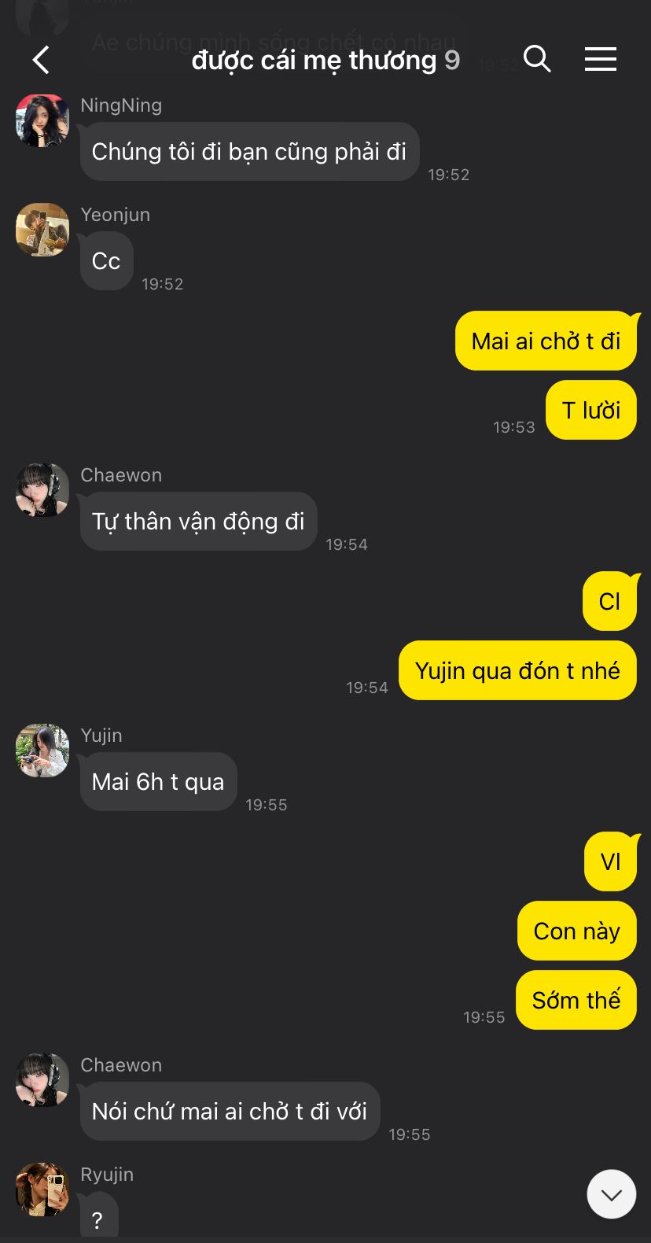The image size is (651, 1243).
Task: Tap the 'Con này' message bubble
Action: click(577, 931)
